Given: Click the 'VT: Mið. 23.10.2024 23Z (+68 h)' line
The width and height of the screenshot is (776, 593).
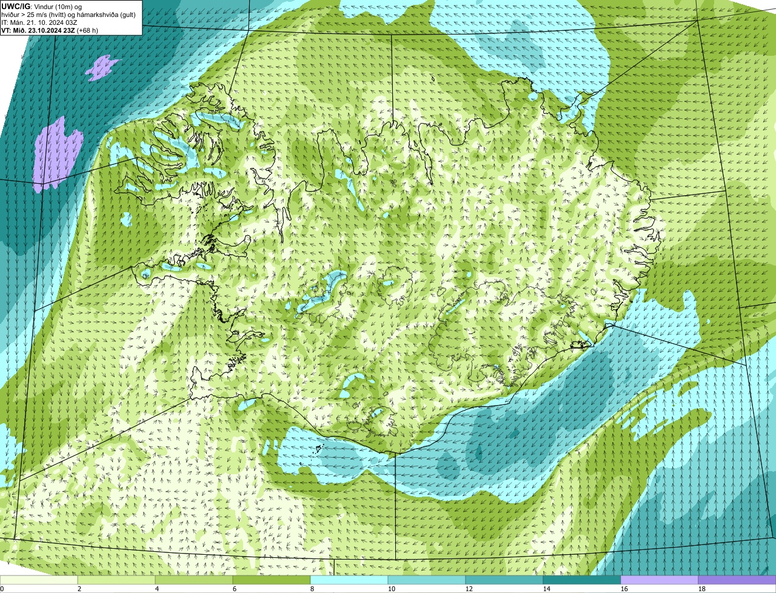Looking at the screenshot, I should 50,30.
